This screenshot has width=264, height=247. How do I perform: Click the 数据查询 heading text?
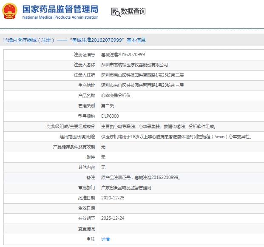tap(133, 11)
